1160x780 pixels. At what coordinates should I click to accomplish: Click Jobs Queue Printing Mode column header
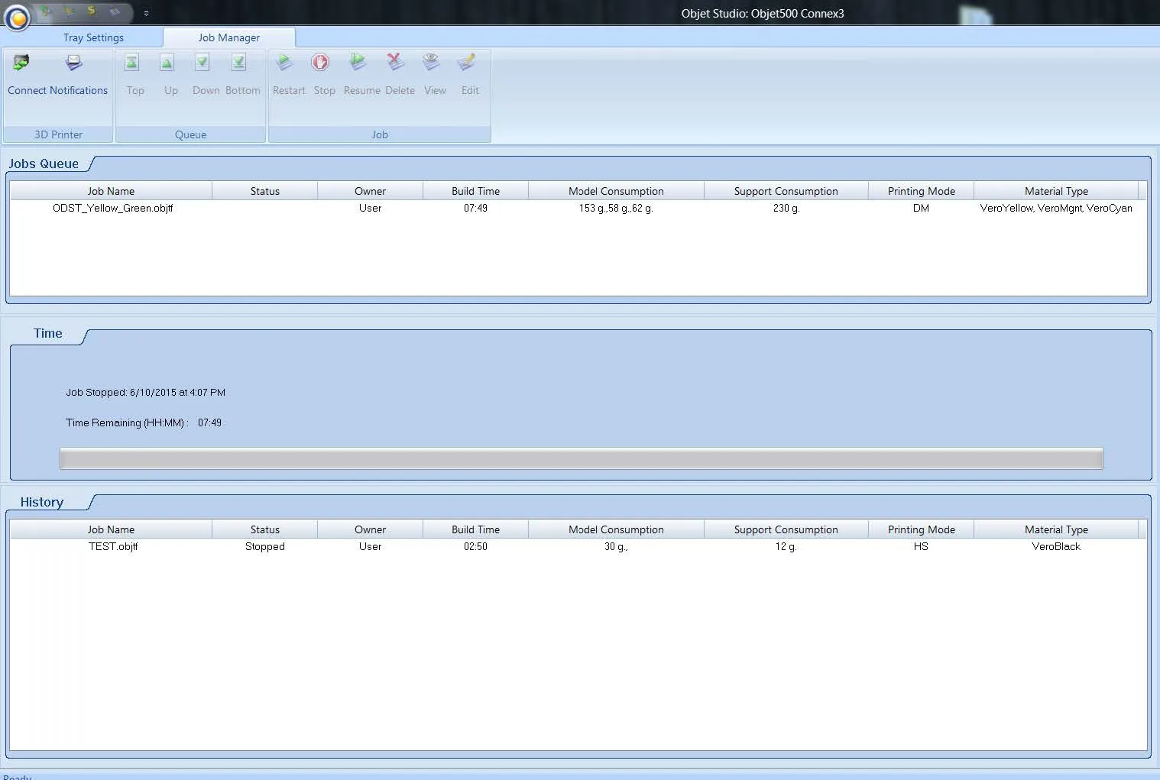(921, 191)
